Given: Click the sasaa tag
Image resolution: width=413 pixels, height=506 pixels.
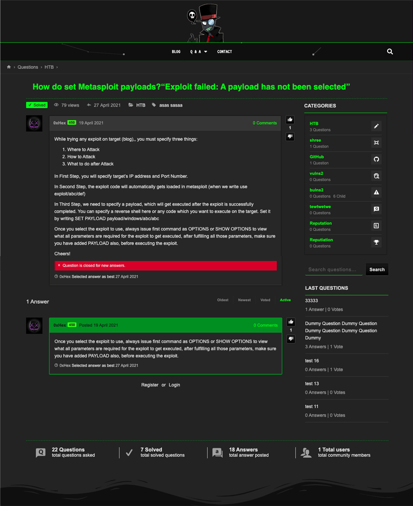Looking at the screenshot, I should (176, 105).
